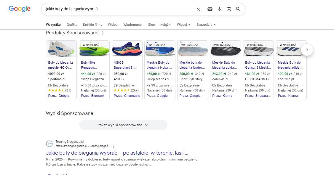Open black adidas shoe product image

tap(225, 49)
